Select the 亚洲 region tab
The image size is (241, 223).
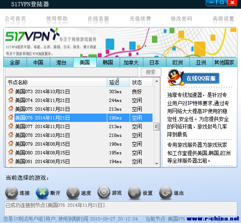[201, 62]
